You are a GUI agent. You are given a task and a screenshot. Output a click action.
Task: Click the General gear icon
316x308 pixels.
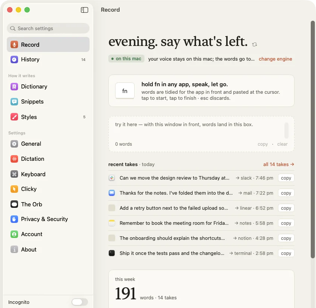point(14,144)
